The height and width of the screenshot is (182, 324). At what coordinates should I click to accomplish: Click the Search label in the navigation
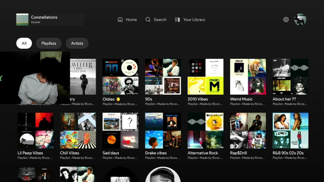click(x=160, y=19)
